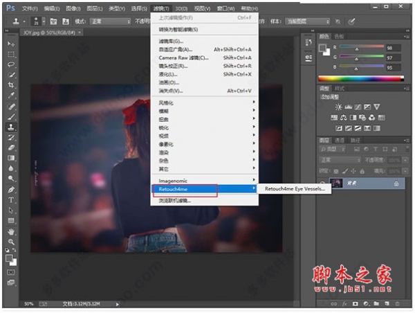
Task: Click Retouch4me Eye Vessels submenu item
Action: click(295, 189)
